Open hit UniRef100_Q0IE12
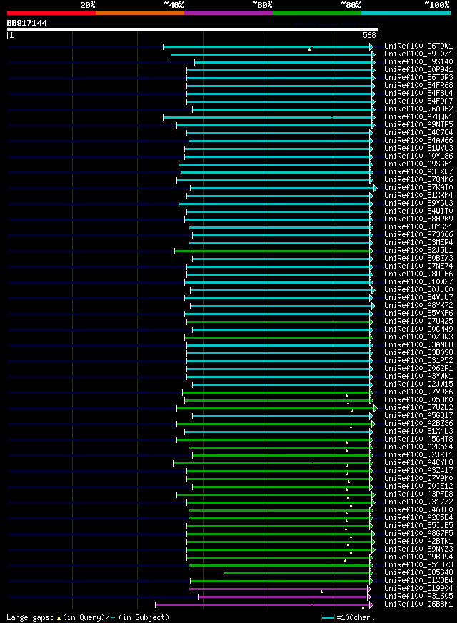 [418, 487]
